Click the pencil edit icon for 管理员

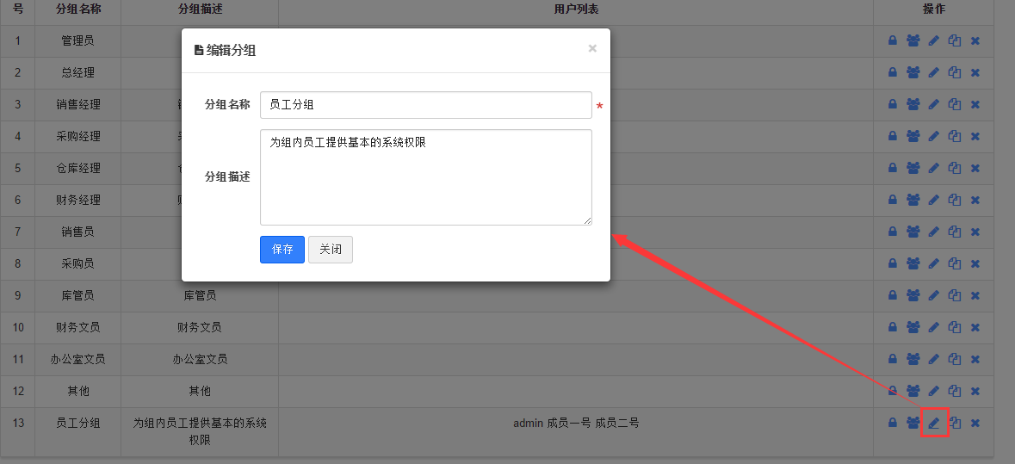[x=933, y=40]
